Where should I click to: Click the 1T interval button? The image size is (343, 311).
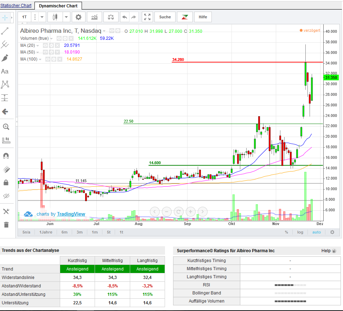(24, 17)
